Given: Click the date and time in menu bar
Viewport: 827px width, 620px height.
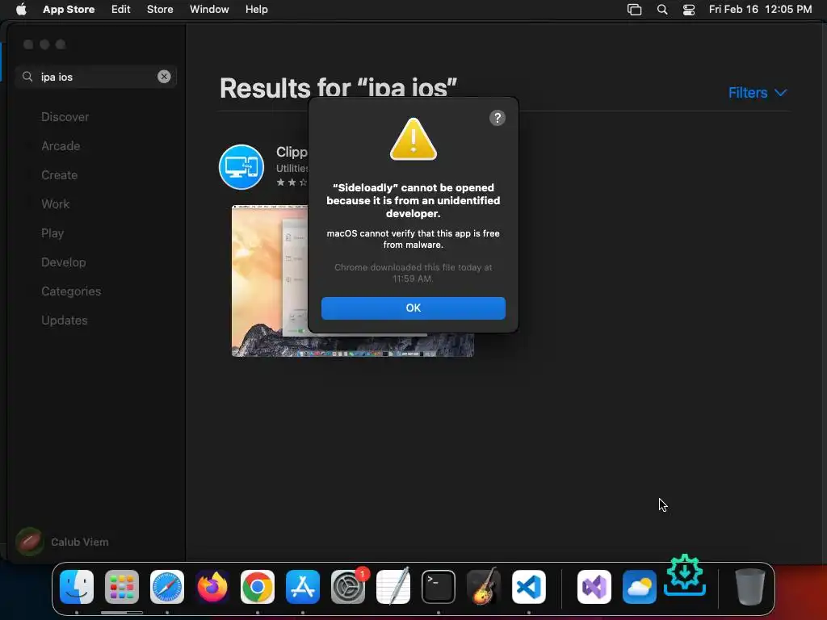Looking at the screenshot, I should pyautogui.click(x=760, y=9).
